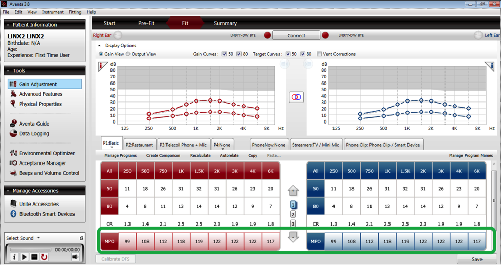Select right ear All column header
501x265 pixels.
coord(109,171)
